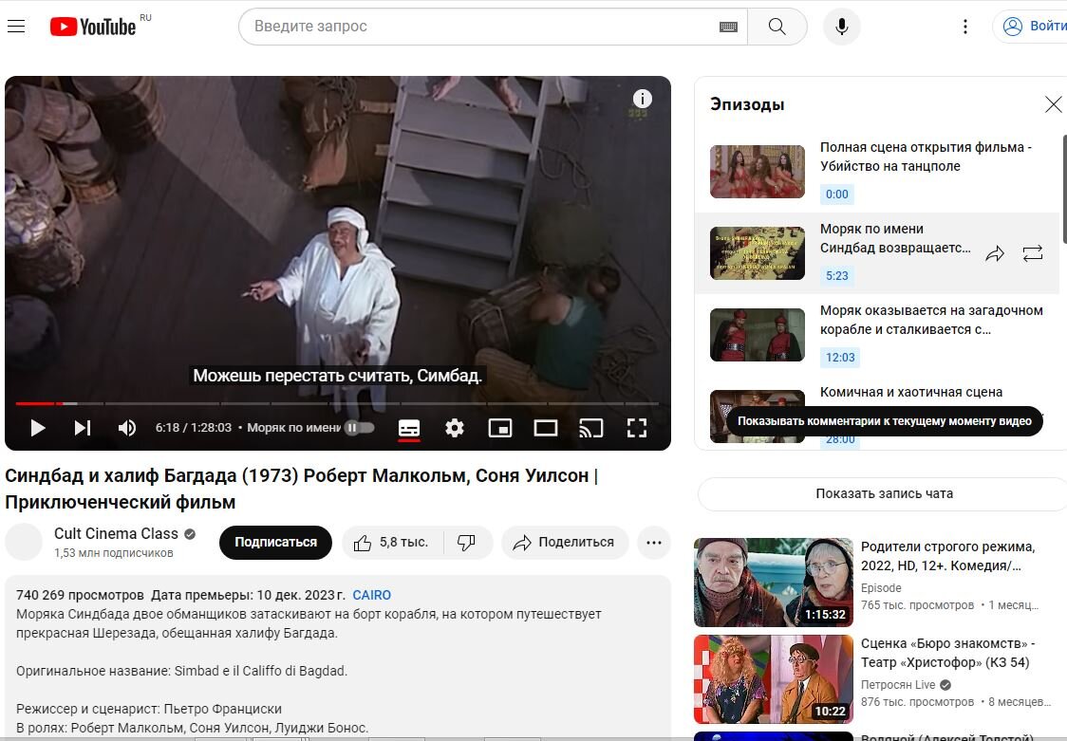Click the Подписаться subscribe button
The height and width of the screenshot is (741, 1067).
275,543
